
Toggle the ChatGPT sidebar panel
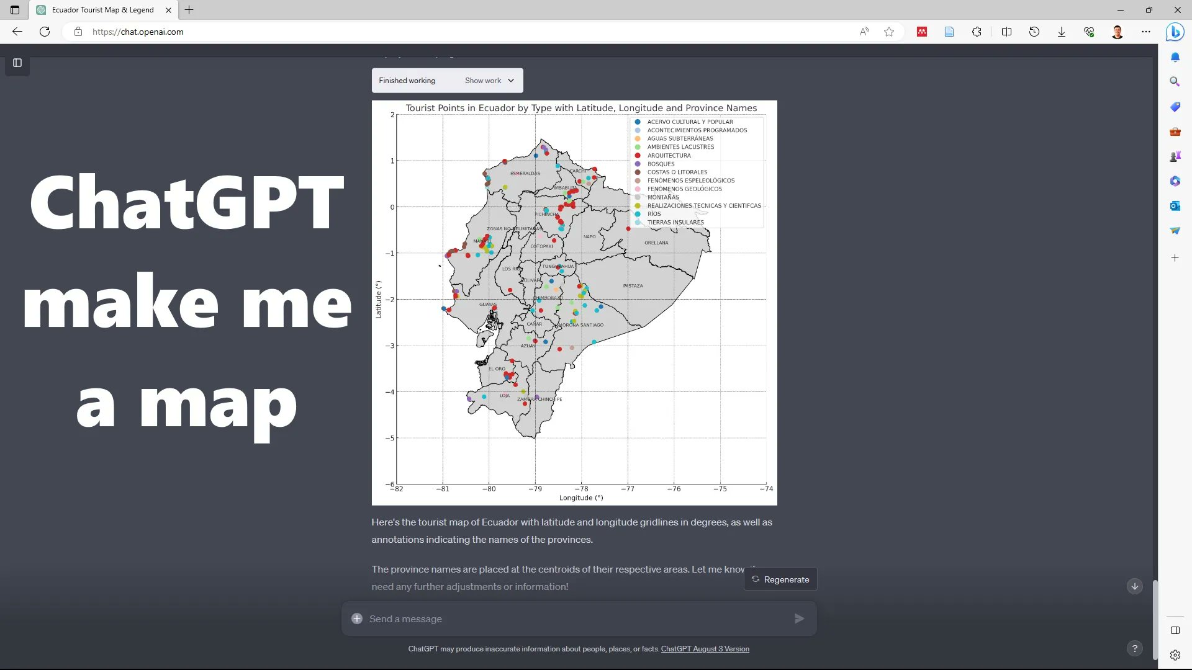[x=17, y=63]
